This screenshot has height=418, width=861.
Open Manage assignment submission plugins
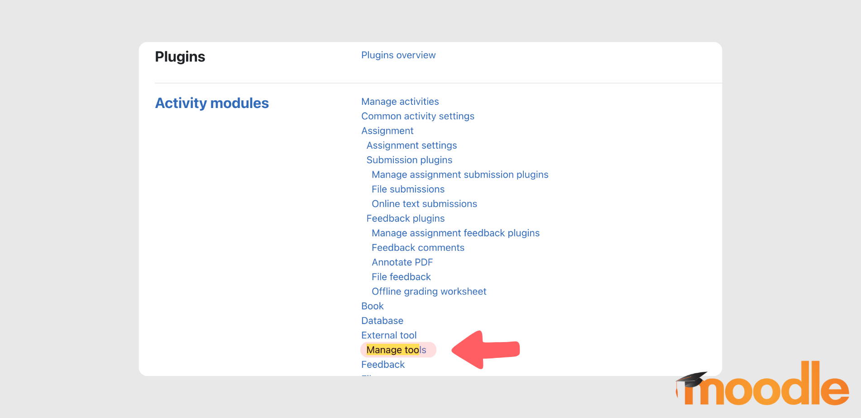(x=459, y=174)
